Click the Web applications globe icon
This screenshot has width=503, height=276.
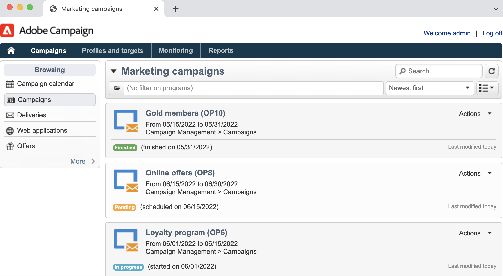[x=10, y=131]
